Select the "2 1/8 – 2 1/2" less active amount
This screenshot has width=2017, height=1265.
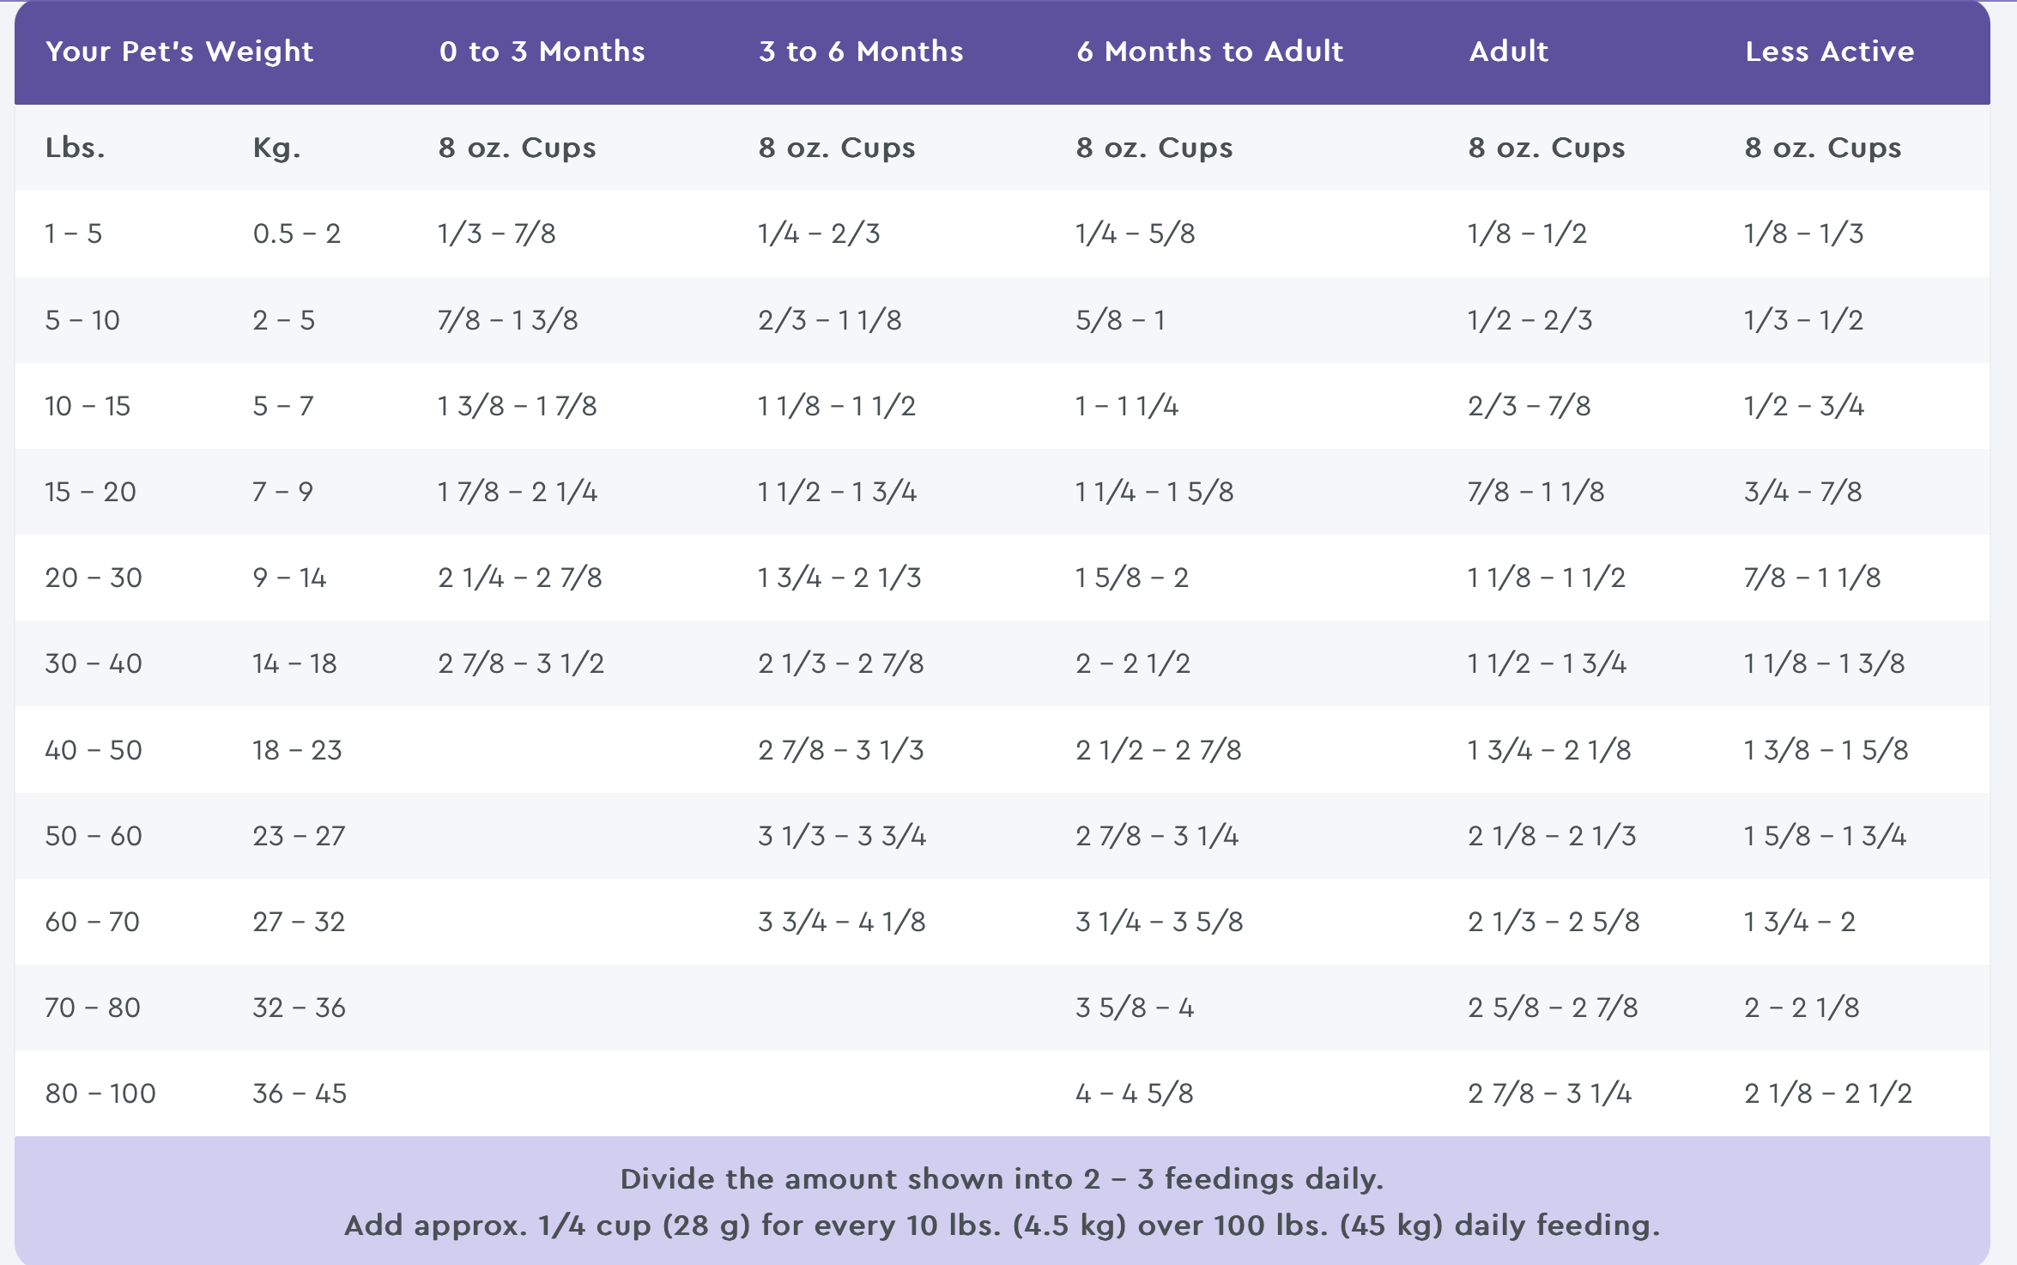[1828, 1093]
